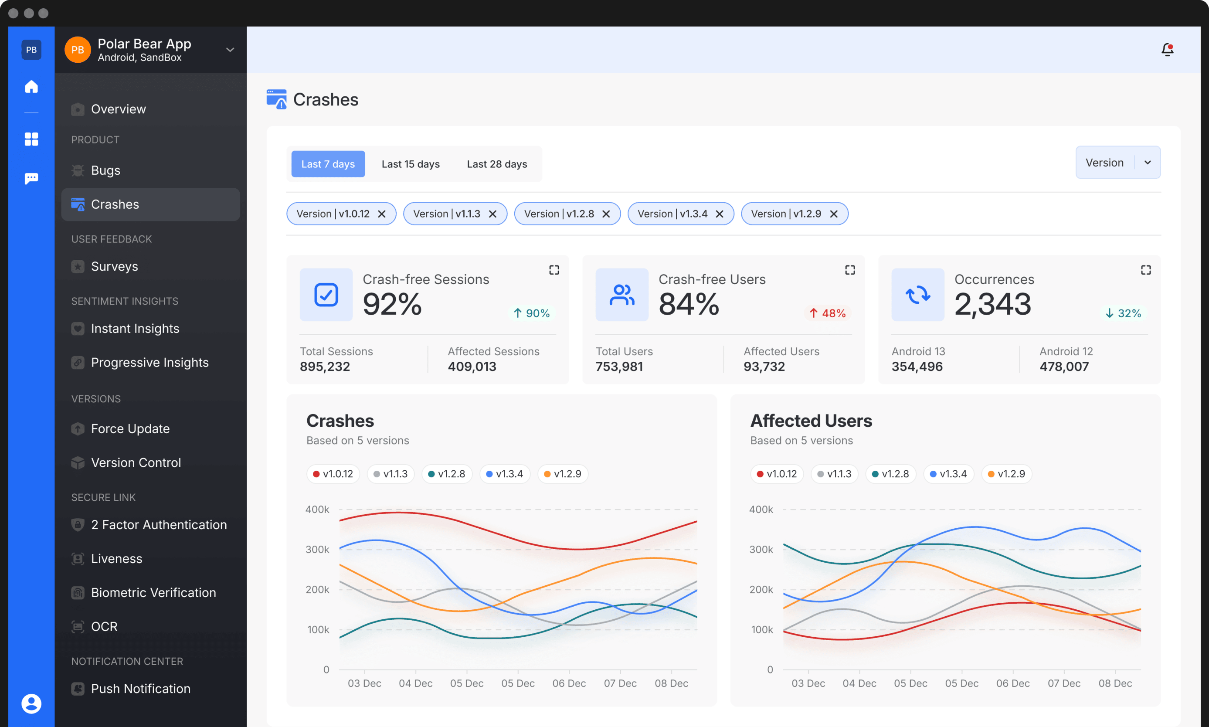The image size is (1209, 727).
Task: Toggle the v1.2.8 legend in Affected Users chart
Action: pyautogui.click(x=890, y=474)
